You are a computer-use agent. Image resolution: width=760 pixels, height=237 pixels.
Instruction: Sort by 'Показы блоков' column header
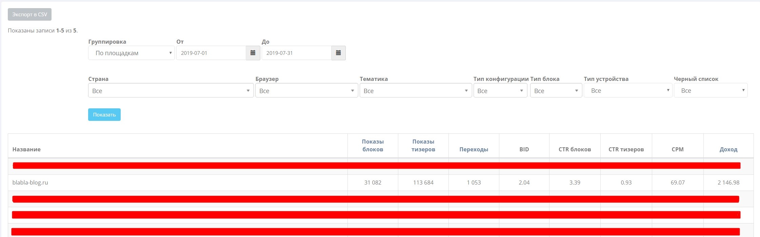tap(373, 145)
